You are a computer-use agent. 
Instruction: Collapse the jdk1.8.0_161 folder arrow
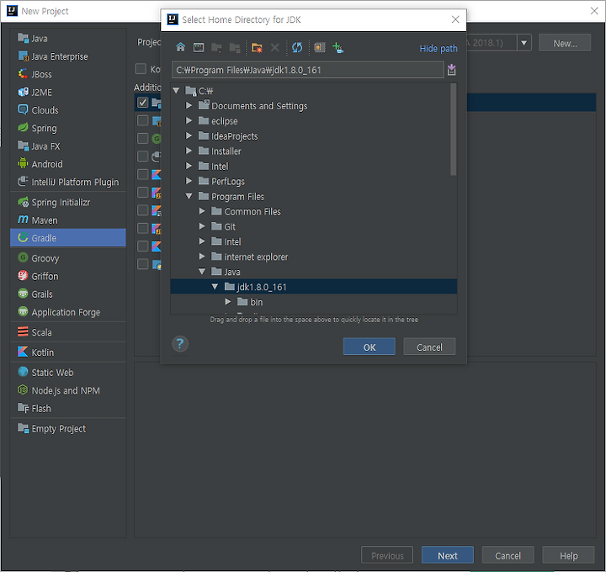215,287
